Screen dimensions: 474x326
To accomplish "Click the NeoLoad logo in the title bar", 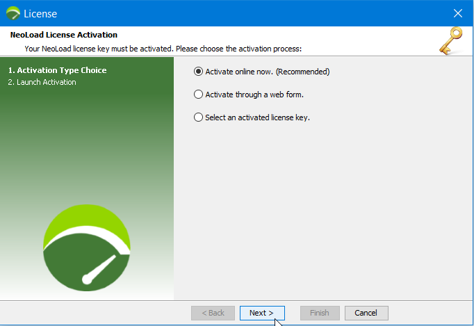I will [x=13, y=13].
